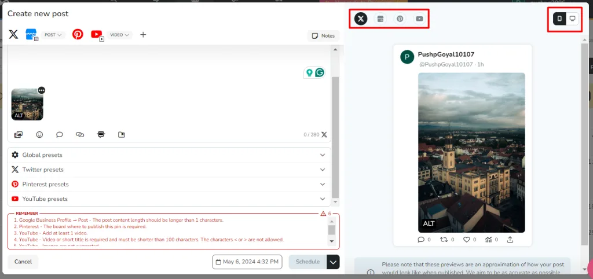Click the green lightbulb suggestion icon
The image size is (593, 279).
[x=309, y=72]
